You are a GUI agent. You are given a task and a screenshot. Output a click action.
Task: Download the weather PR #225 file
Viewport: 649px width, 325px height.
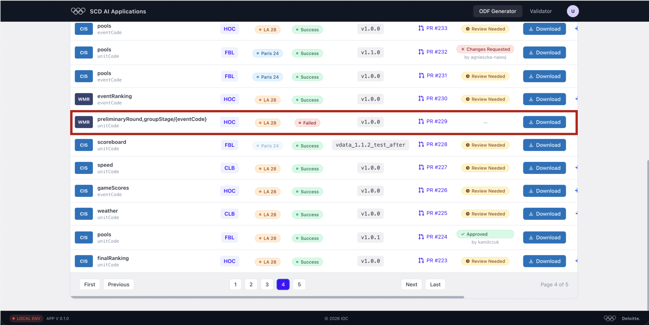[544, 214]
